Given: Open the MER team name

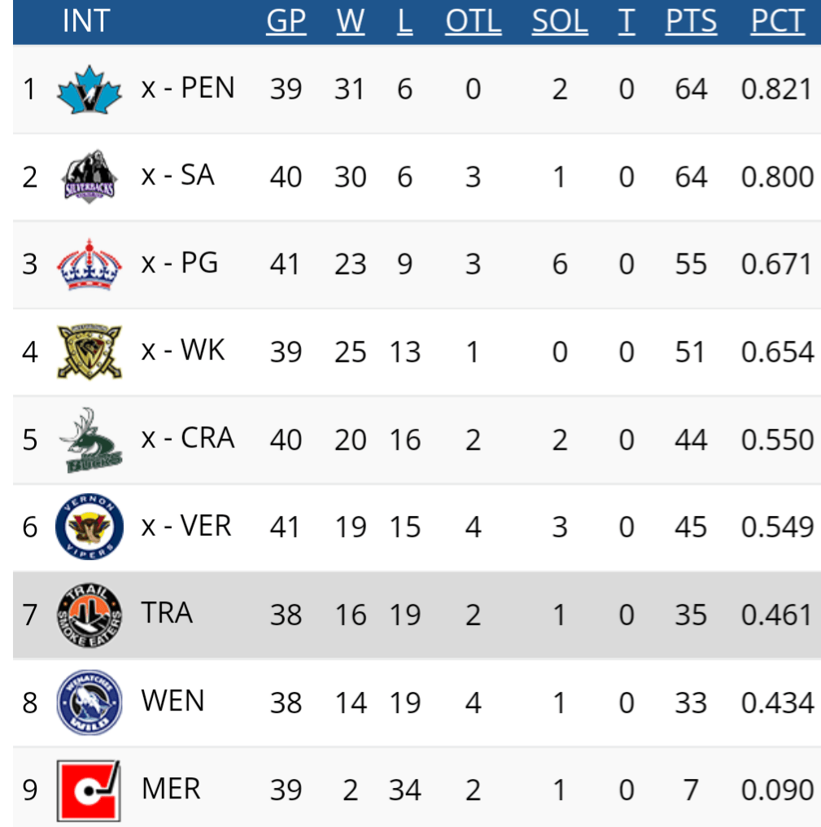Looking at the screenshot, I should (x=171, y=789).
